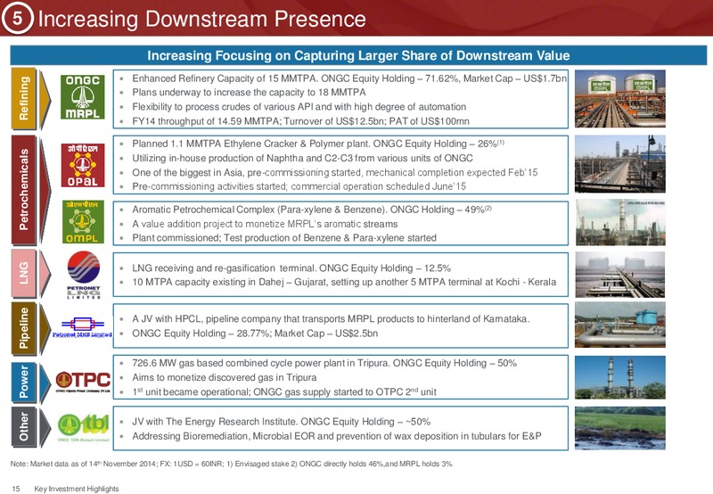
Task: Click '1st unit became operational' bullet
Action: [284, 391]
